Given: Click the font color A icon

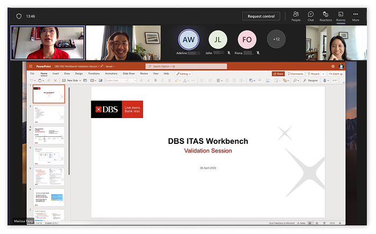Looking at the screenshot, I should click(x=185, y=81).
